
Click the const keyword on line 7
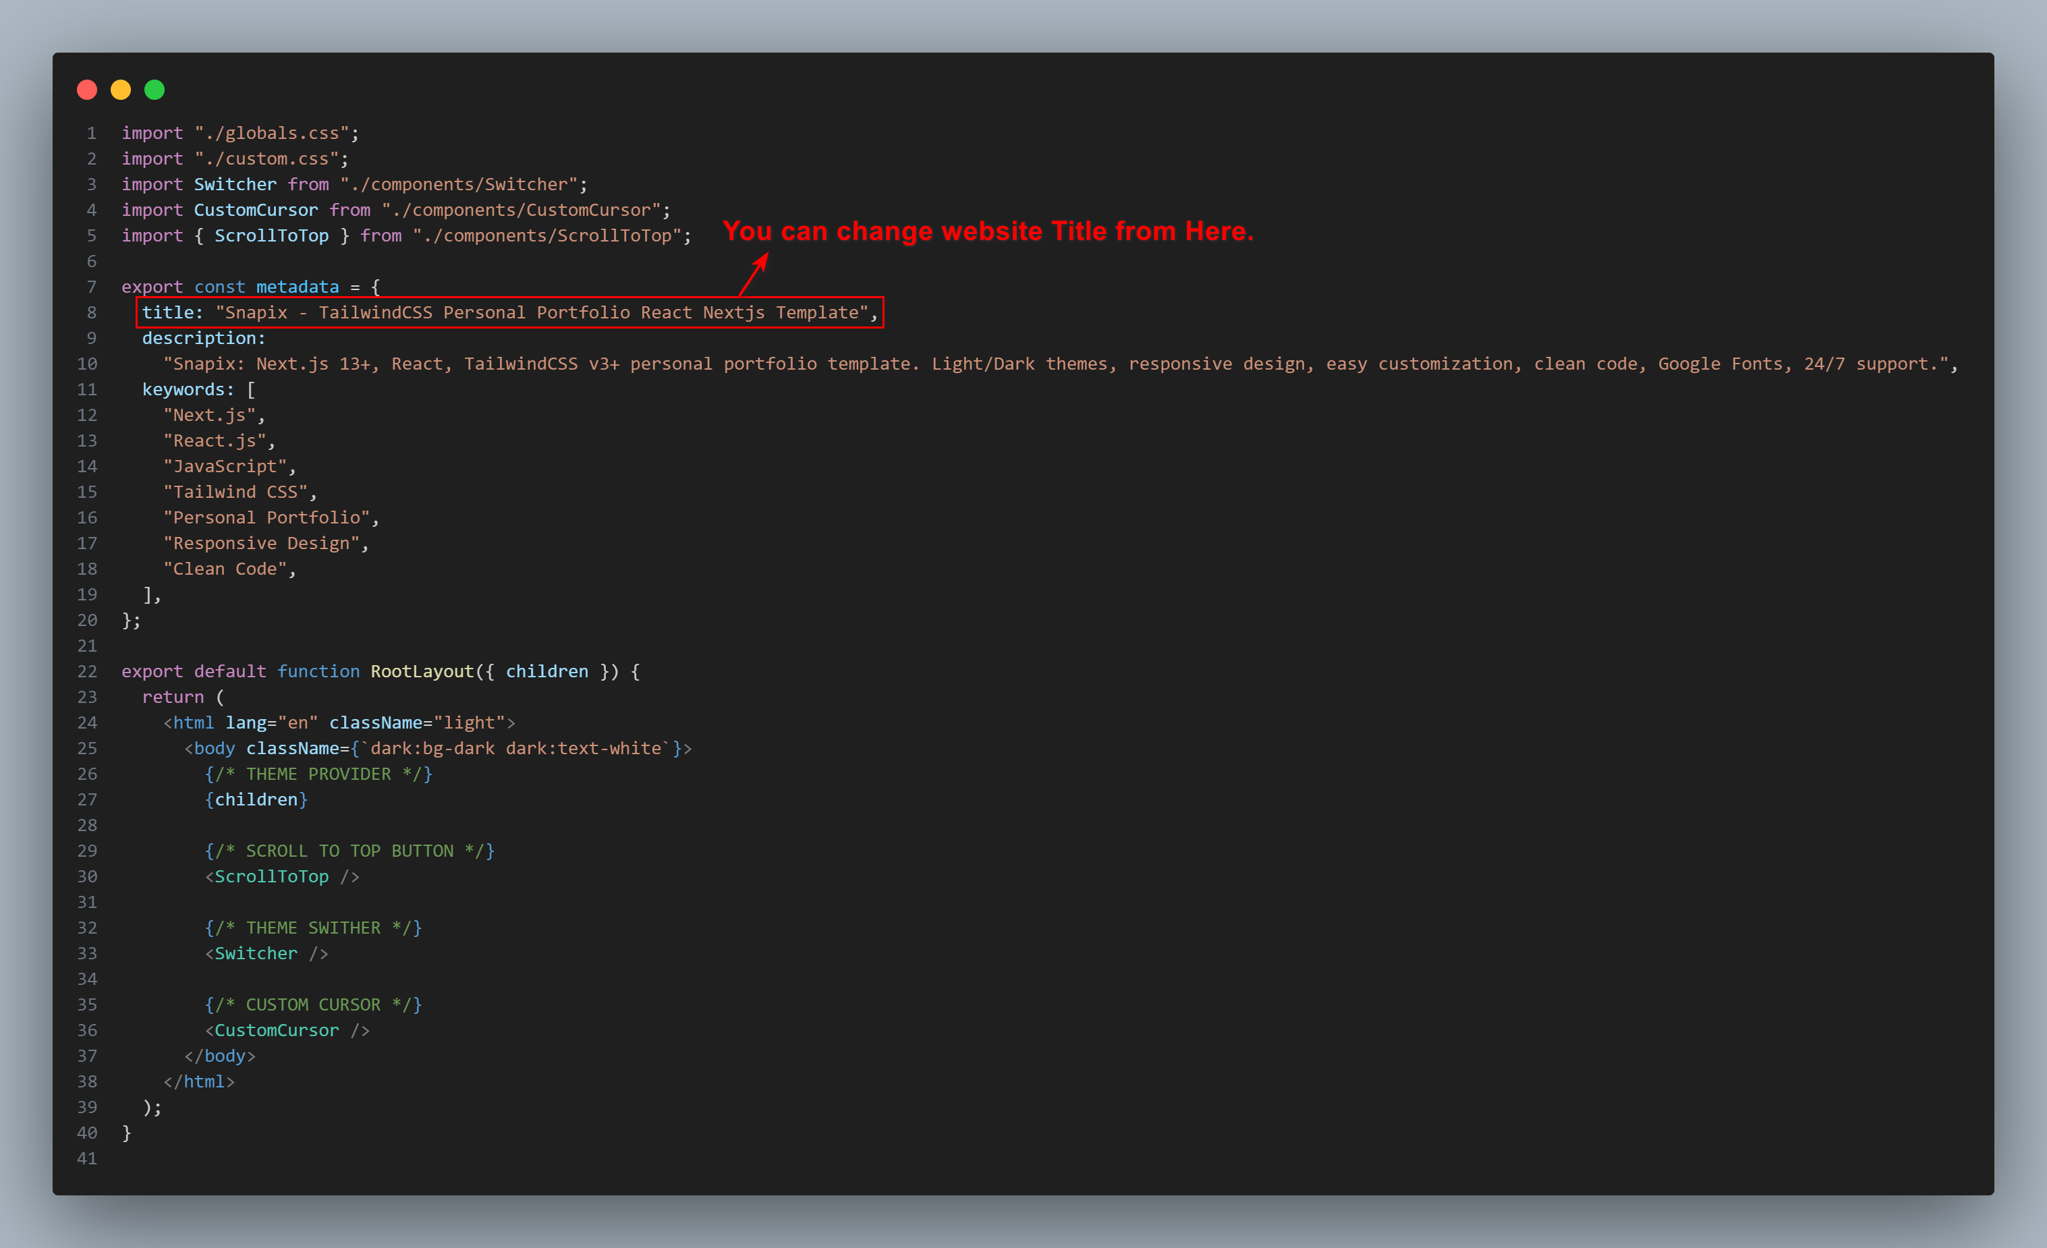(x=220, y=287)
